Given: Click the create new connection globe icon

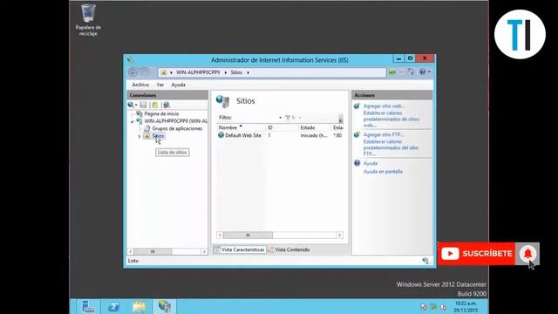Looking at the screenshot, I should pos(131,105).
